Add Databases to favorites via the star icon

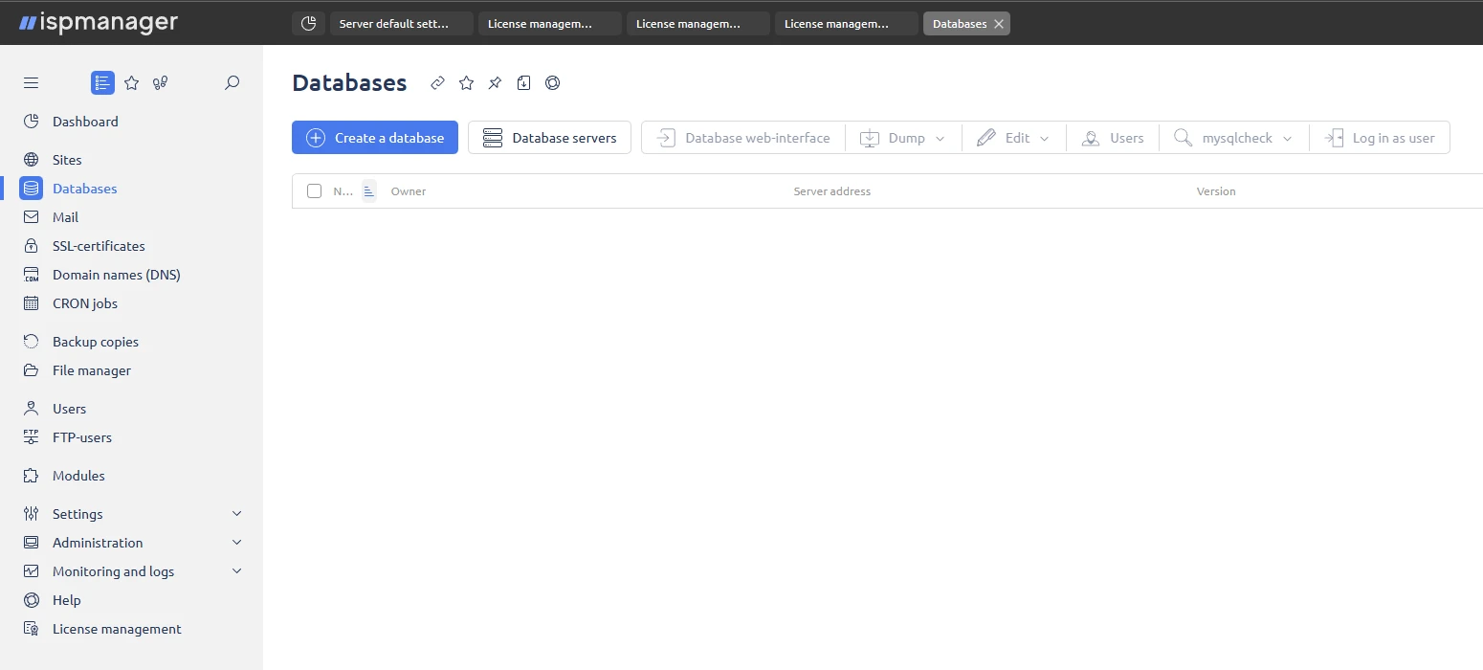pos(466,83)
